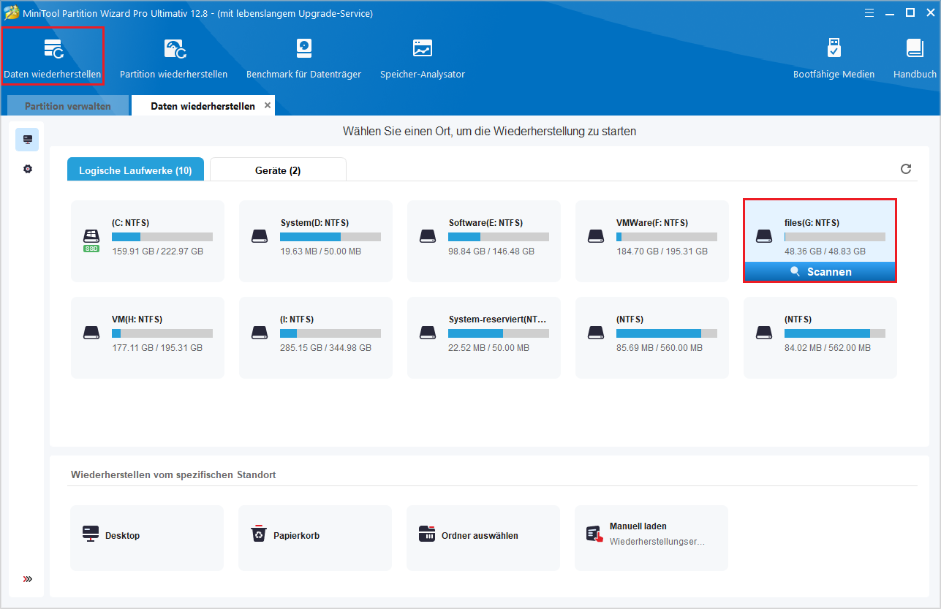The height and width of the screenshot is (609, 941).
Task: Expand sidebar with double arrow icon
Action: pos(28,578)
